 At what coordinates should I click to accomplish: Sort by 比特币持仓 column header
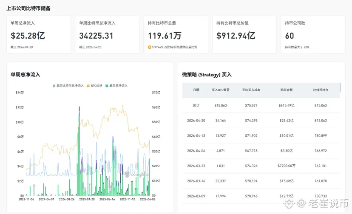point(321,90)
